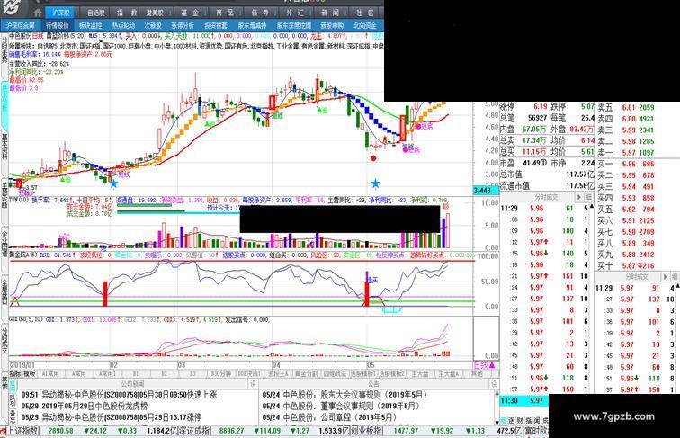Click the application logo at top-left

pos(13,7)
